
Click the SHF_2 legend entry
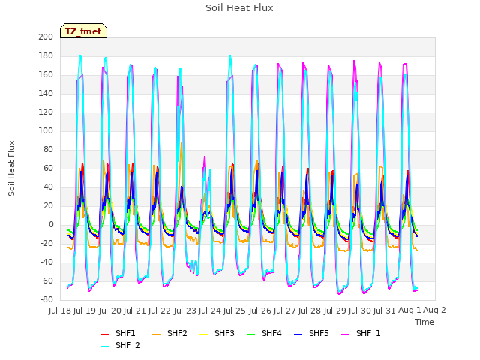point(120,346)
